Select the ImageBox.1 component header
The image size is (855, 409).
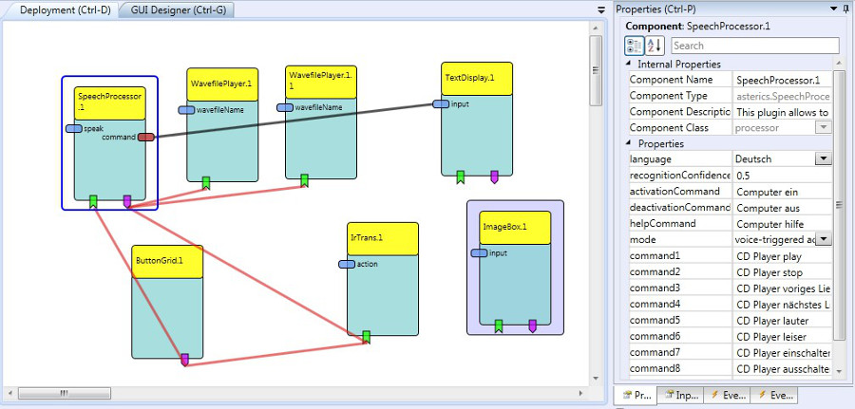click(515, 228)
